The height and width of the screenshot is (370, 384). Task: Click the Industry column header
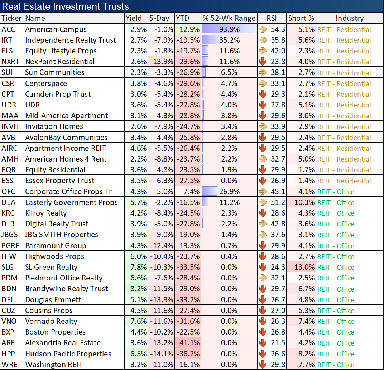click(x=350, y=18)
